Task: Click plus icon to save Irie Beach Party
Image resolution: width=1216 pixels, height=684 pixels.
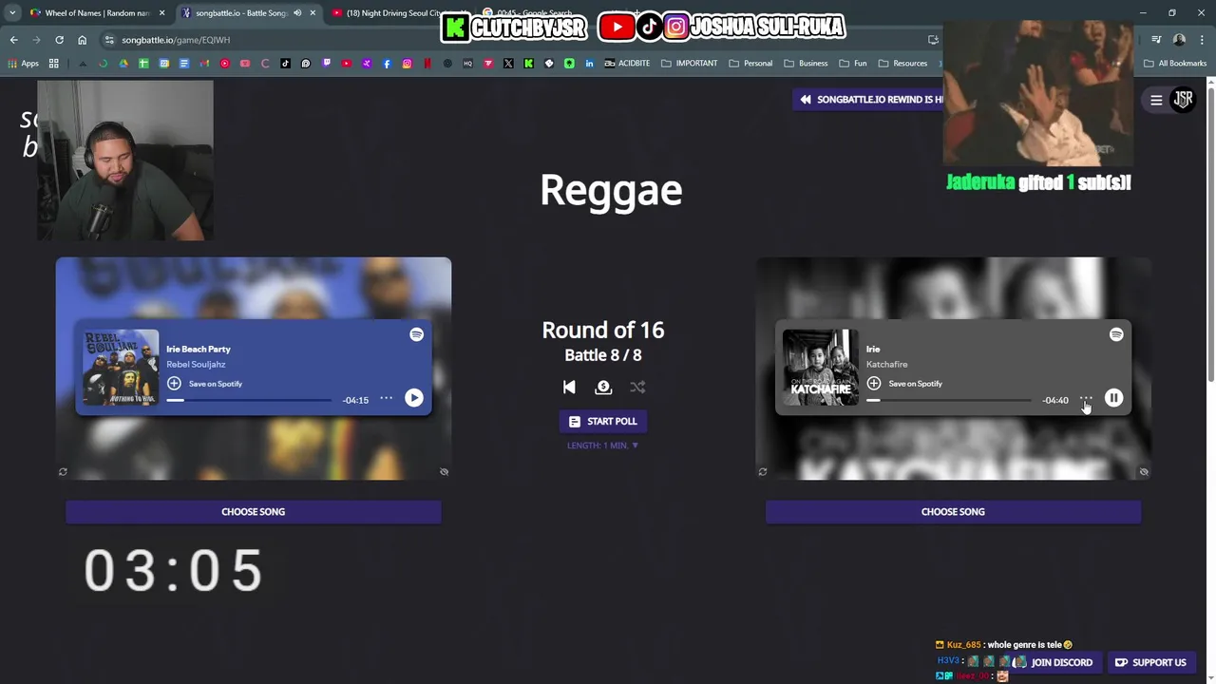Action: (x=174, y=383)
